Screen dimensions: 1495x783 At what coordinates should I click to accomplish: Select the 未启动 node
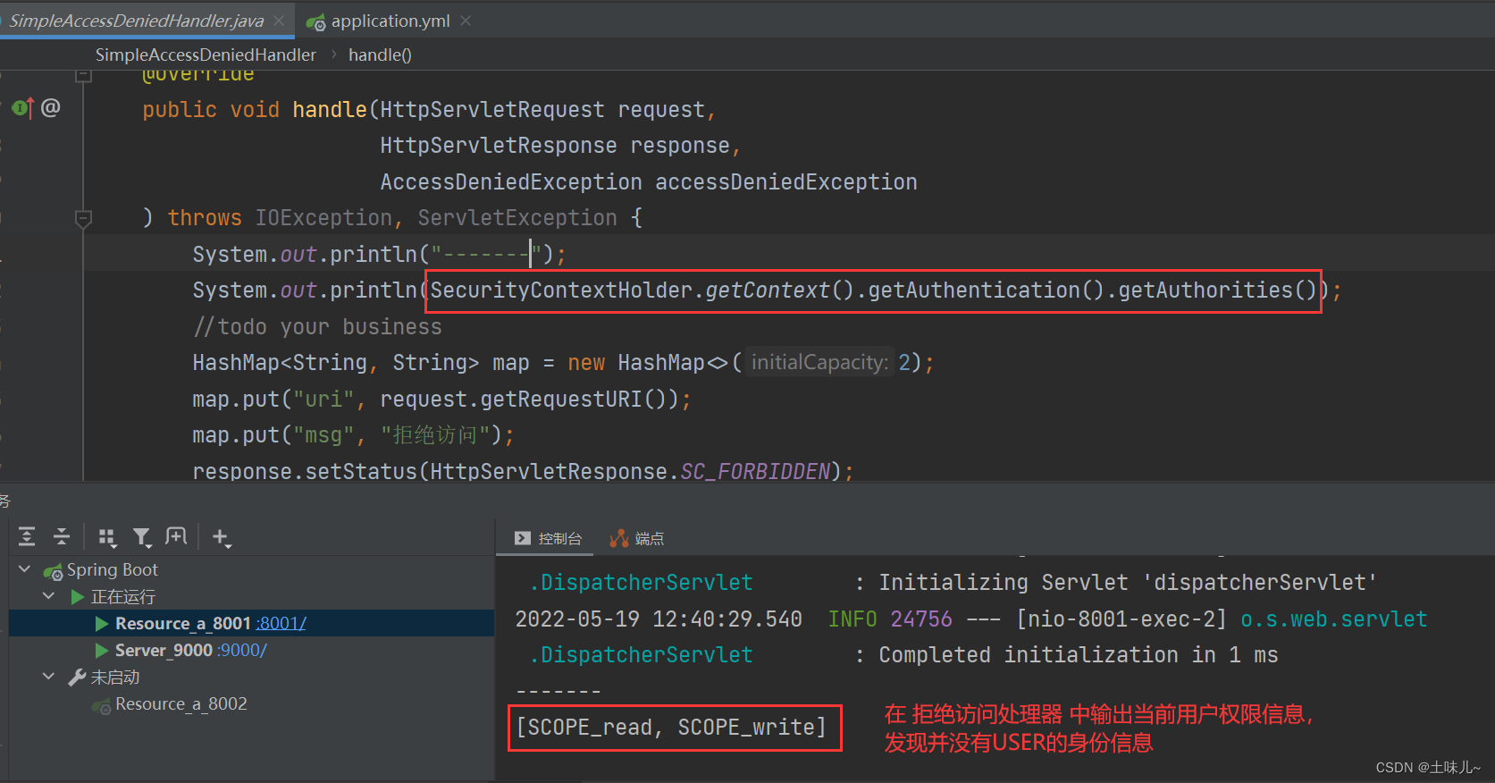[x=115, y=677]
